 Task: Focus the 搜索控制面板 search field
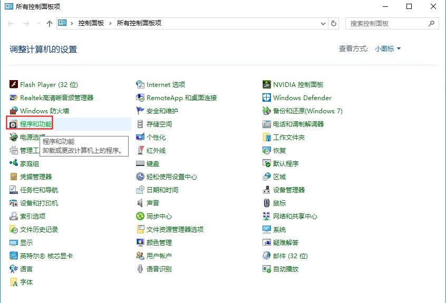(x=392, y=24)
